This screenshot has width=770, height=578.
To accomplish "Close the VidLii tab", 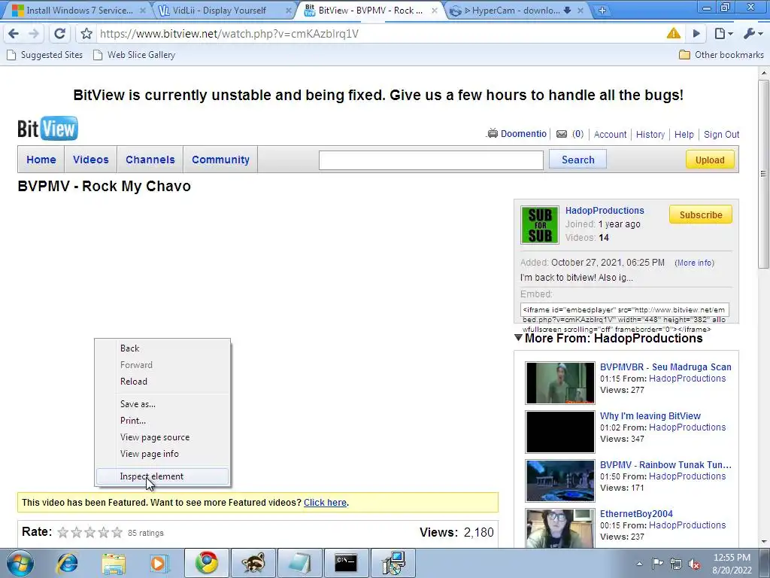I will [289, 11].
